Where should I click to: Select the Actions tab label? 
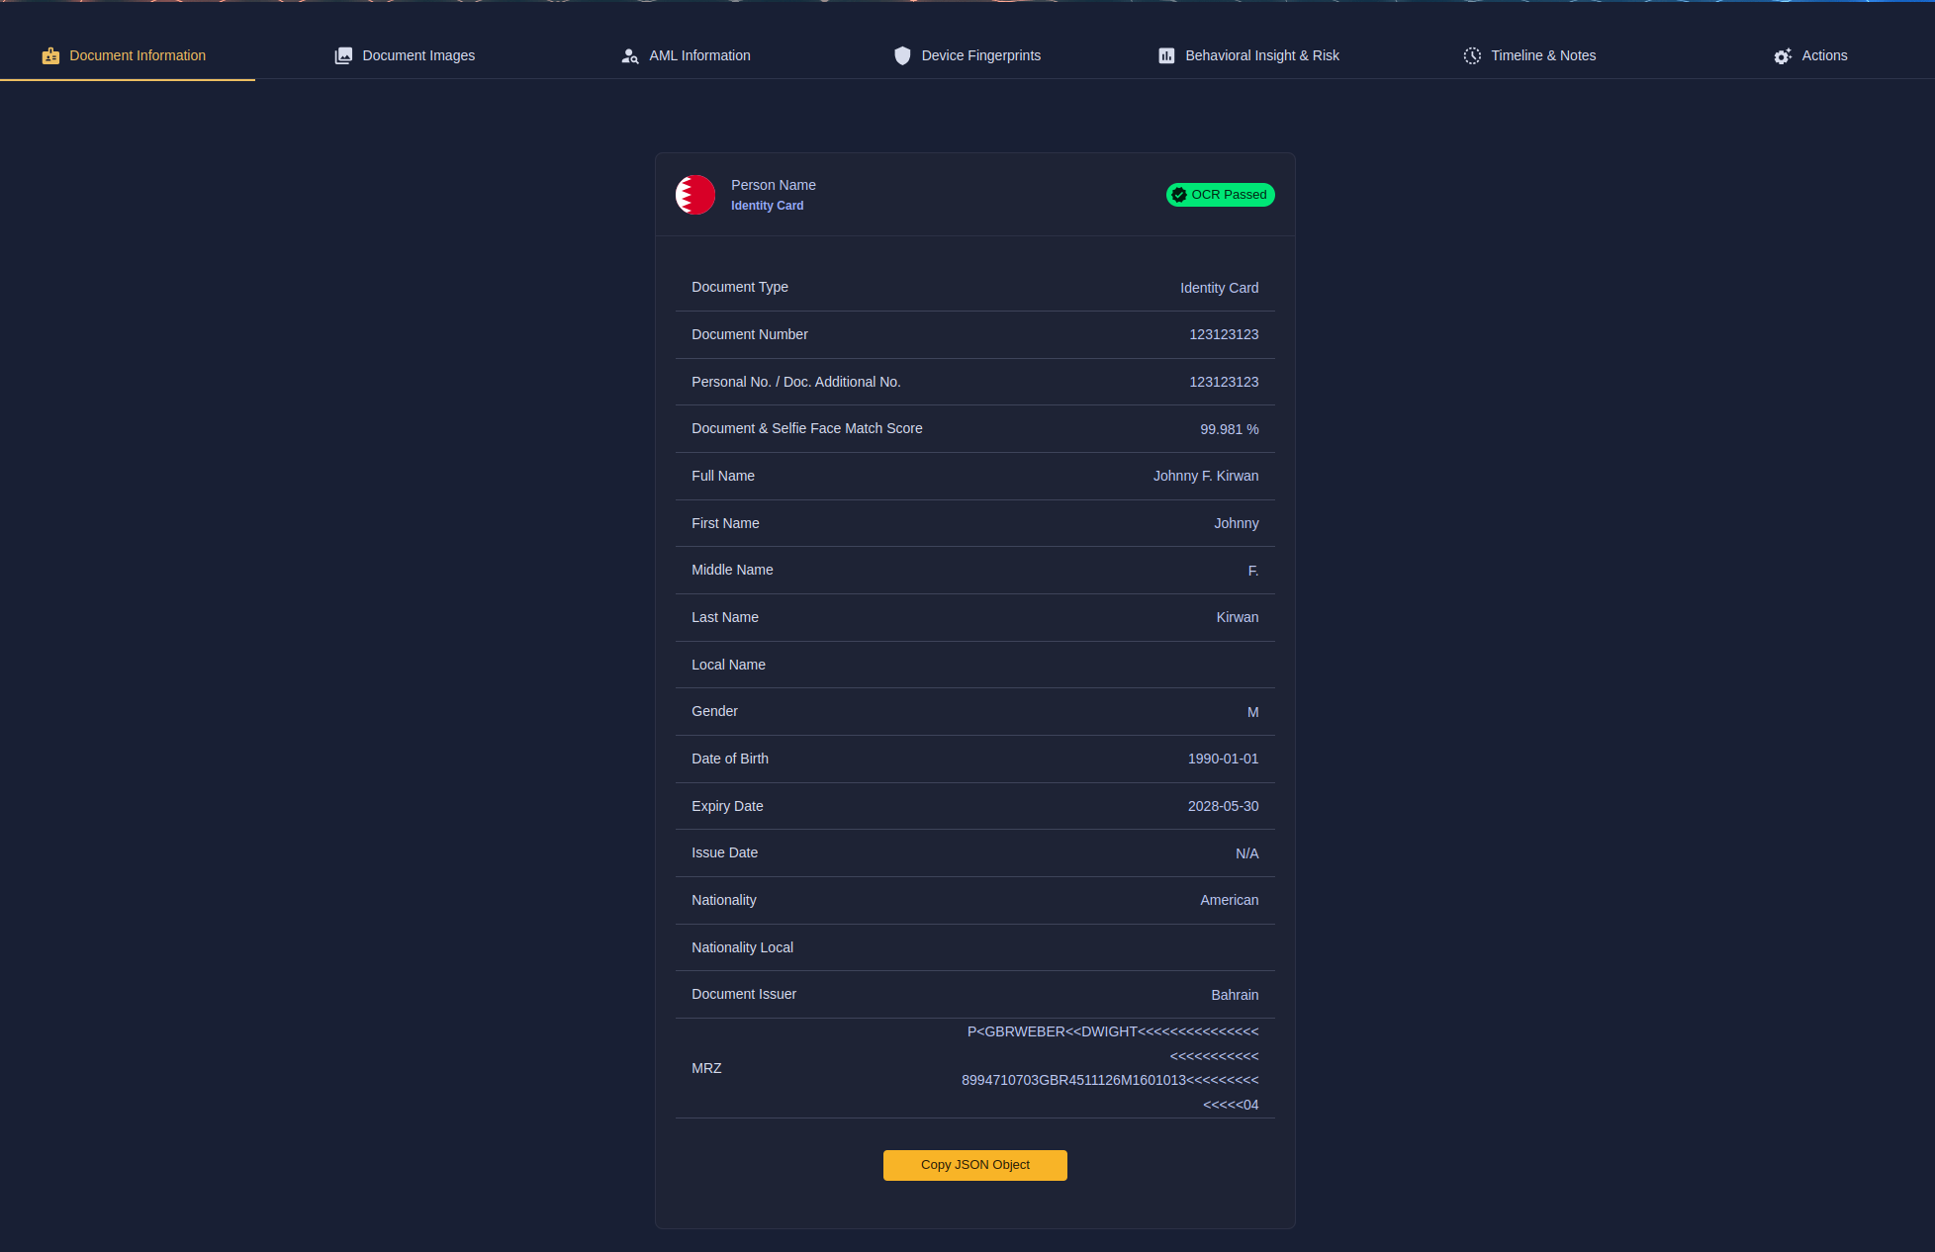point(1823,56)
